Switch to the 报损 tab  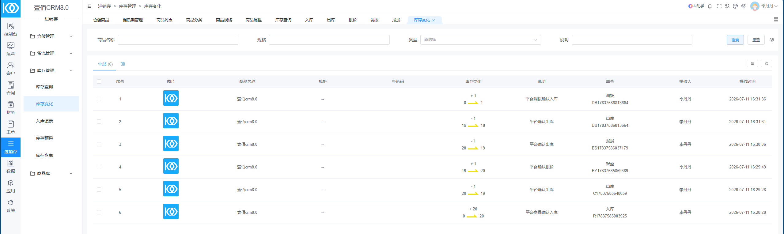[396, 20]
